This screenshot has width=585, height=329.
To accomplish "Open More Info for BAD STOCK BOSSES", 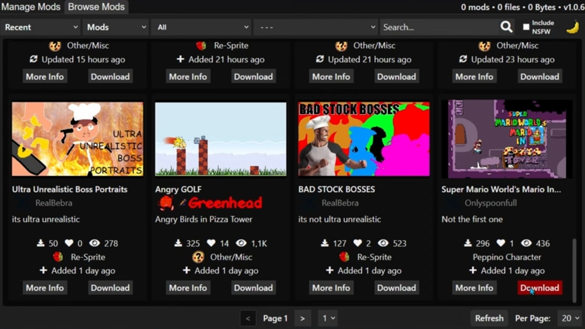I will coord(331,288).
